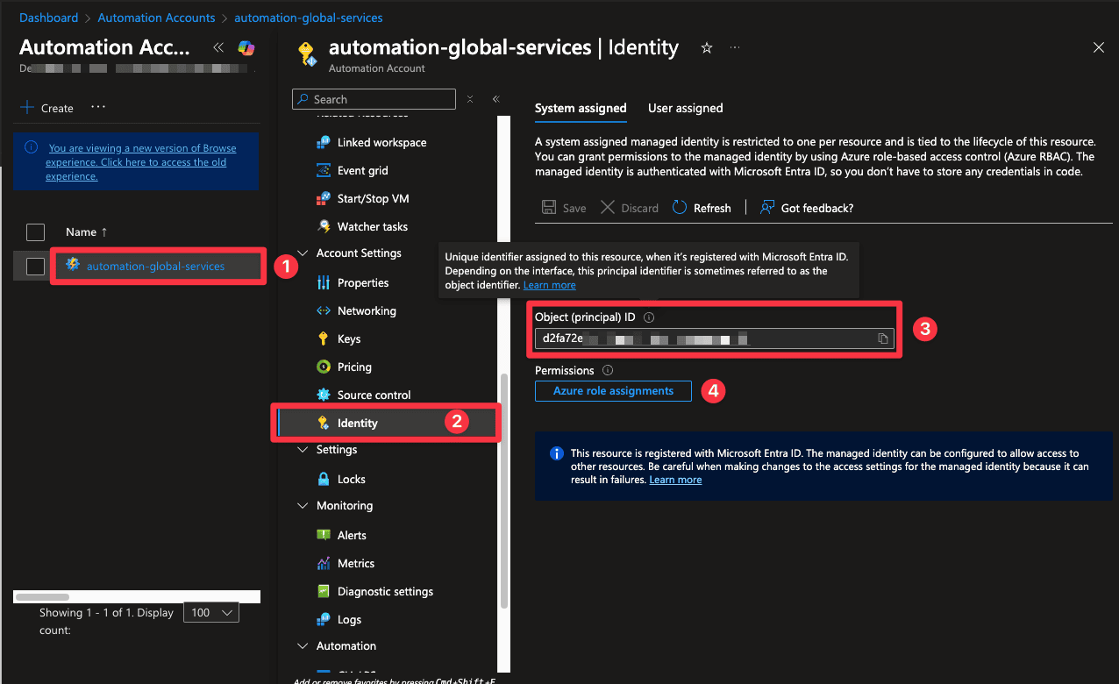Add the Identity page to favorites with the star
The image size is (1119, 684).
click(707, 47)
